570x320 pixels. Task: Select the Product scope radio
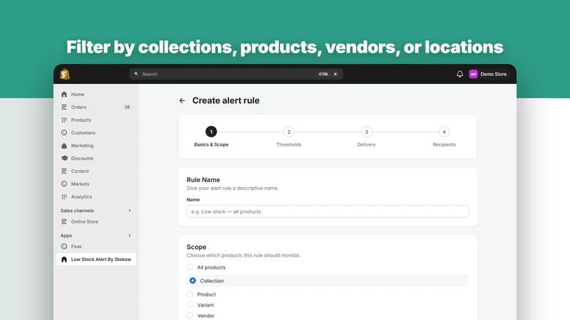click(190, 294)
